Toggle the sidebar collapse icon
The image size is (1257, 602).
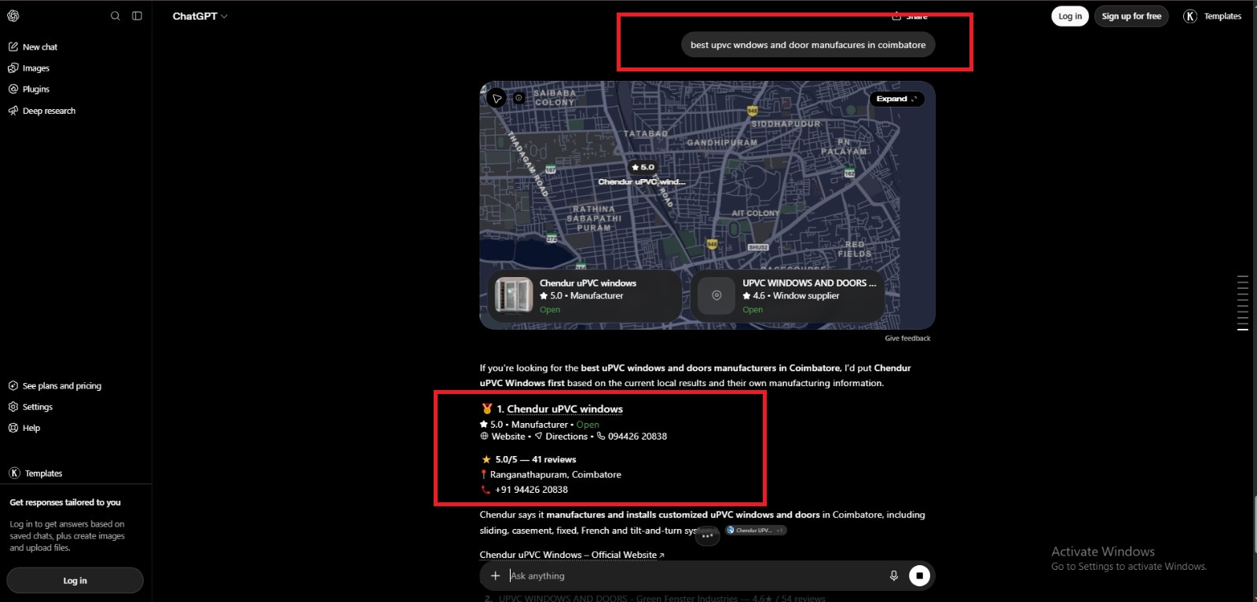[137, 16]
